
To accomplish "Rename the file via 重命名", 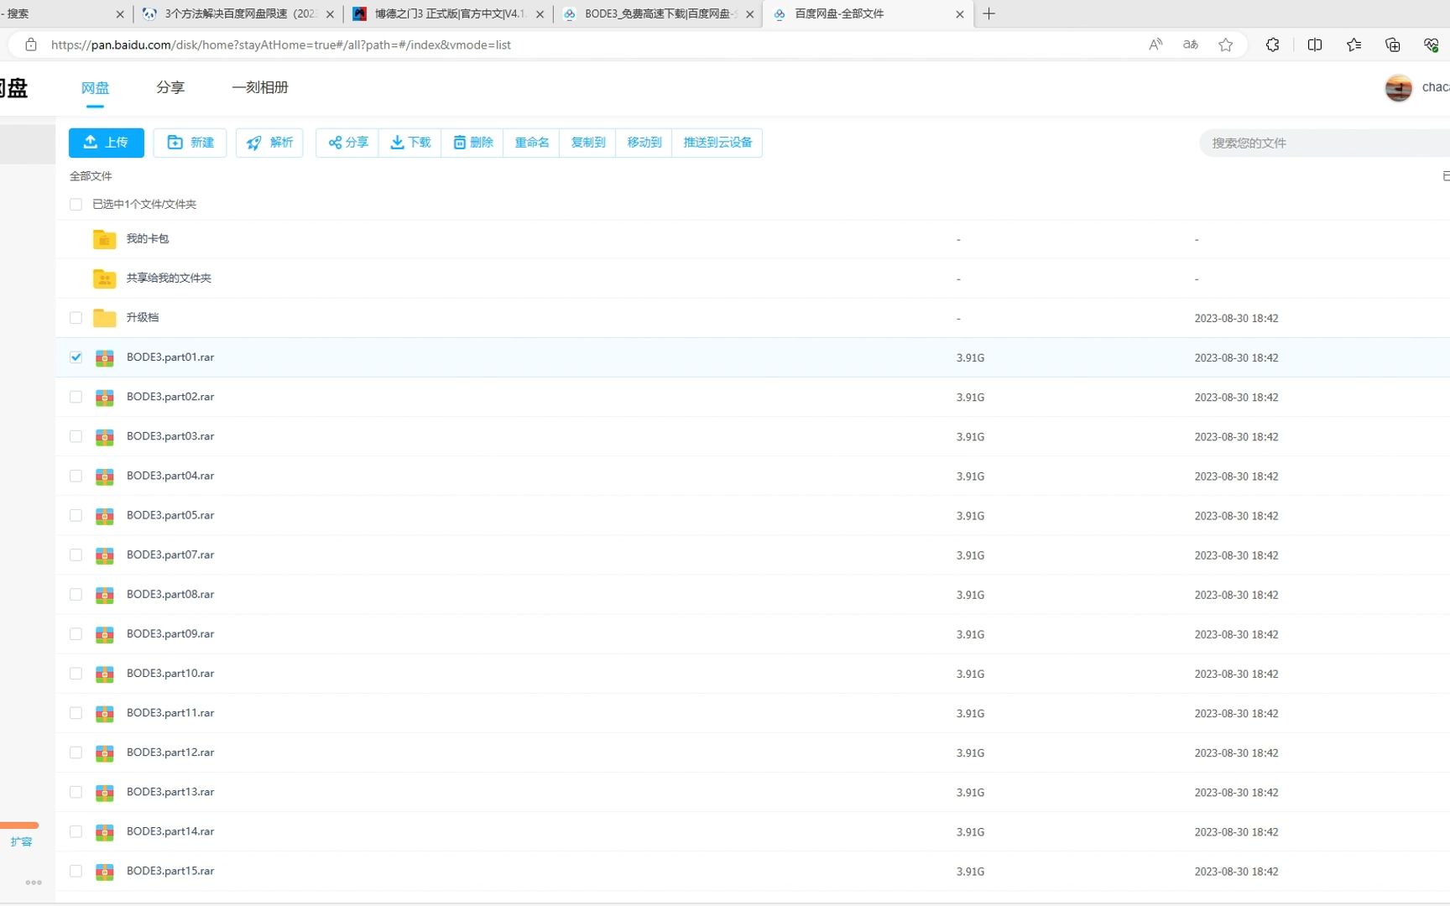I will [x=532, y=143].
